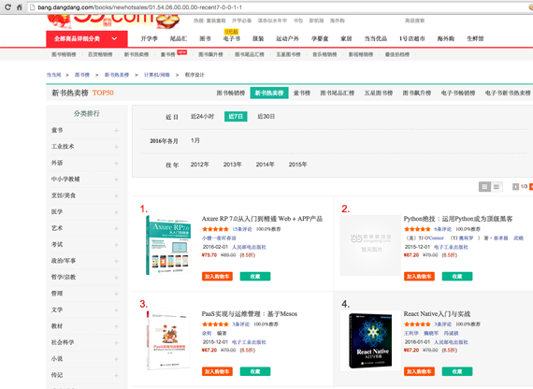Switch to the 图书尾品汇榜 tab

(x=338, y=93)
